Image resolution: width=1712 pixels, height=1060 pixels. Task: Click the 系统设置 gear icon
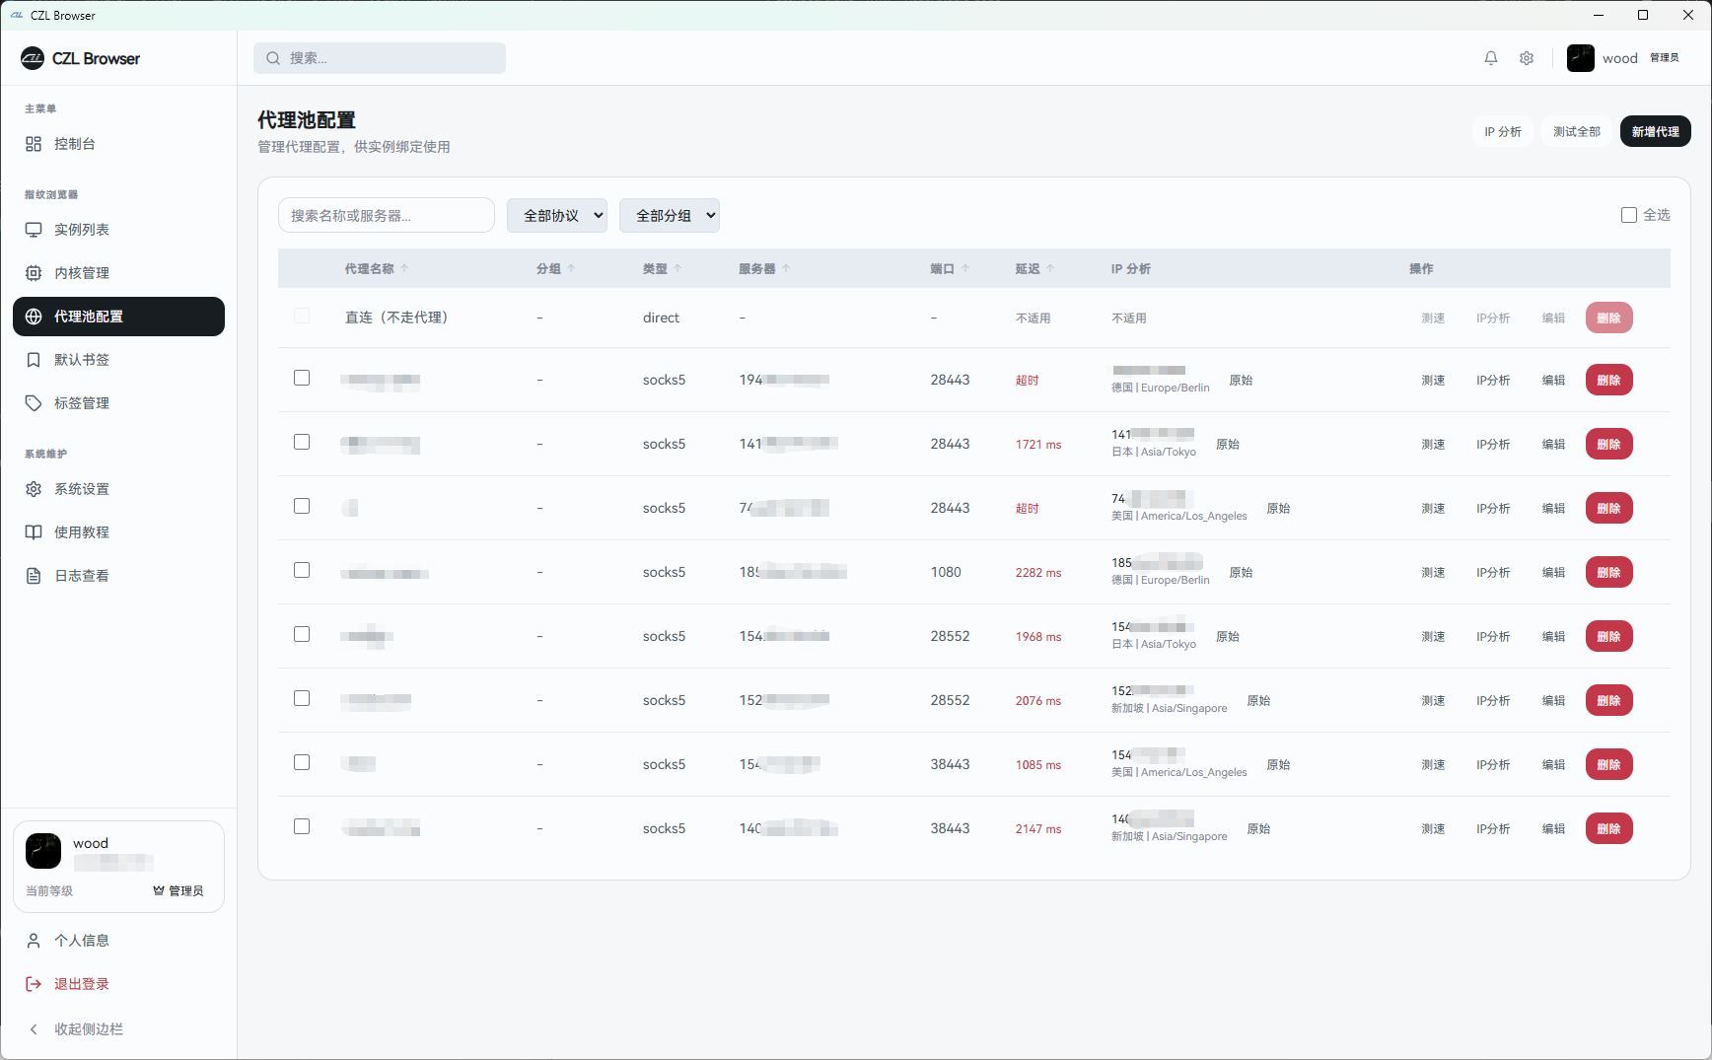pos(34,489)
